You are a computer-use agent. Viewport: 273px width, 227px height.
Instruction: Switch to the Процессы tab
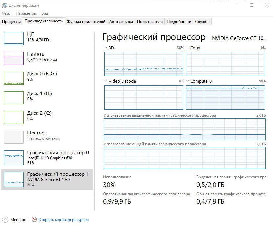pos(11,22)
